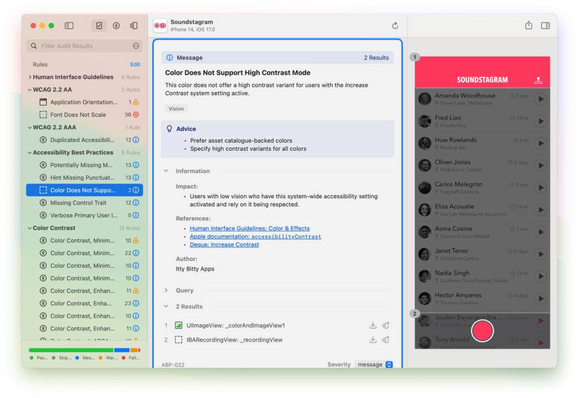The image size is (579, 398).
Task: Open Human Interface Guidelines: Color & Effects link
Action: click(x=249, y=229)
